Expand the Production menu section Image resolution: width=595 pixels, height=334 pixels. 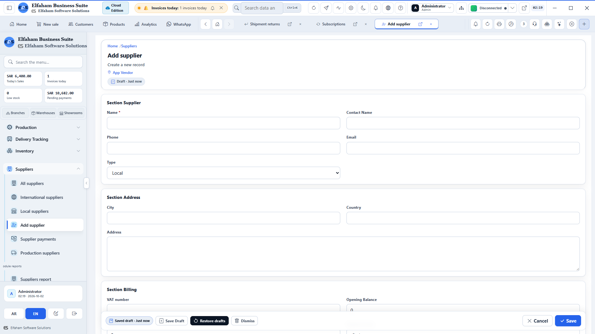coord(43,127)
